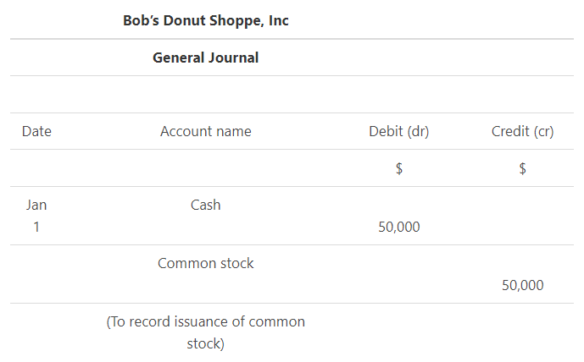
Task: Click the dollar sign under Credit
Action: (522, 168)
